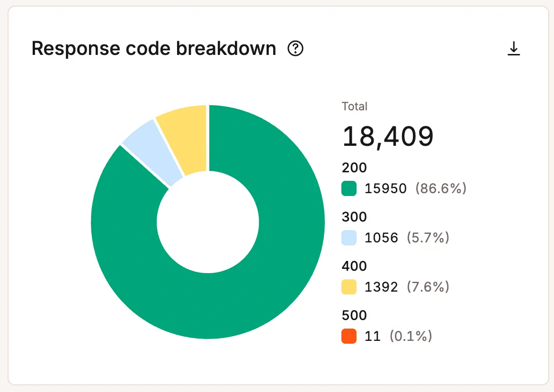Expand the 200 response code legend entry
Image resolution: width=554 pixels, height=392 pixels.
(354, 168)
